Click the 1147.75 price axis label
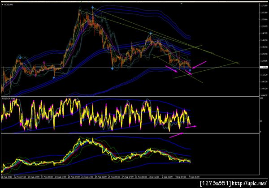The width and height of the screenshot is (269, 188). click(264, 34)
